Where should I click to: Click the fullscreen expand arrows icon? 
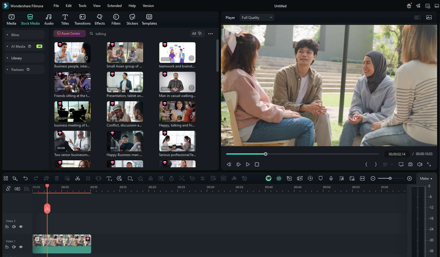pos(429,164)
